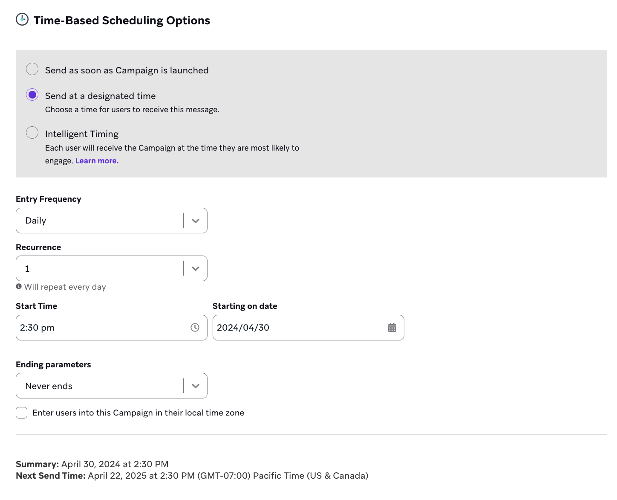Enable the local time zone checkbox
617x500 pixels.
(x=22, y=413)
